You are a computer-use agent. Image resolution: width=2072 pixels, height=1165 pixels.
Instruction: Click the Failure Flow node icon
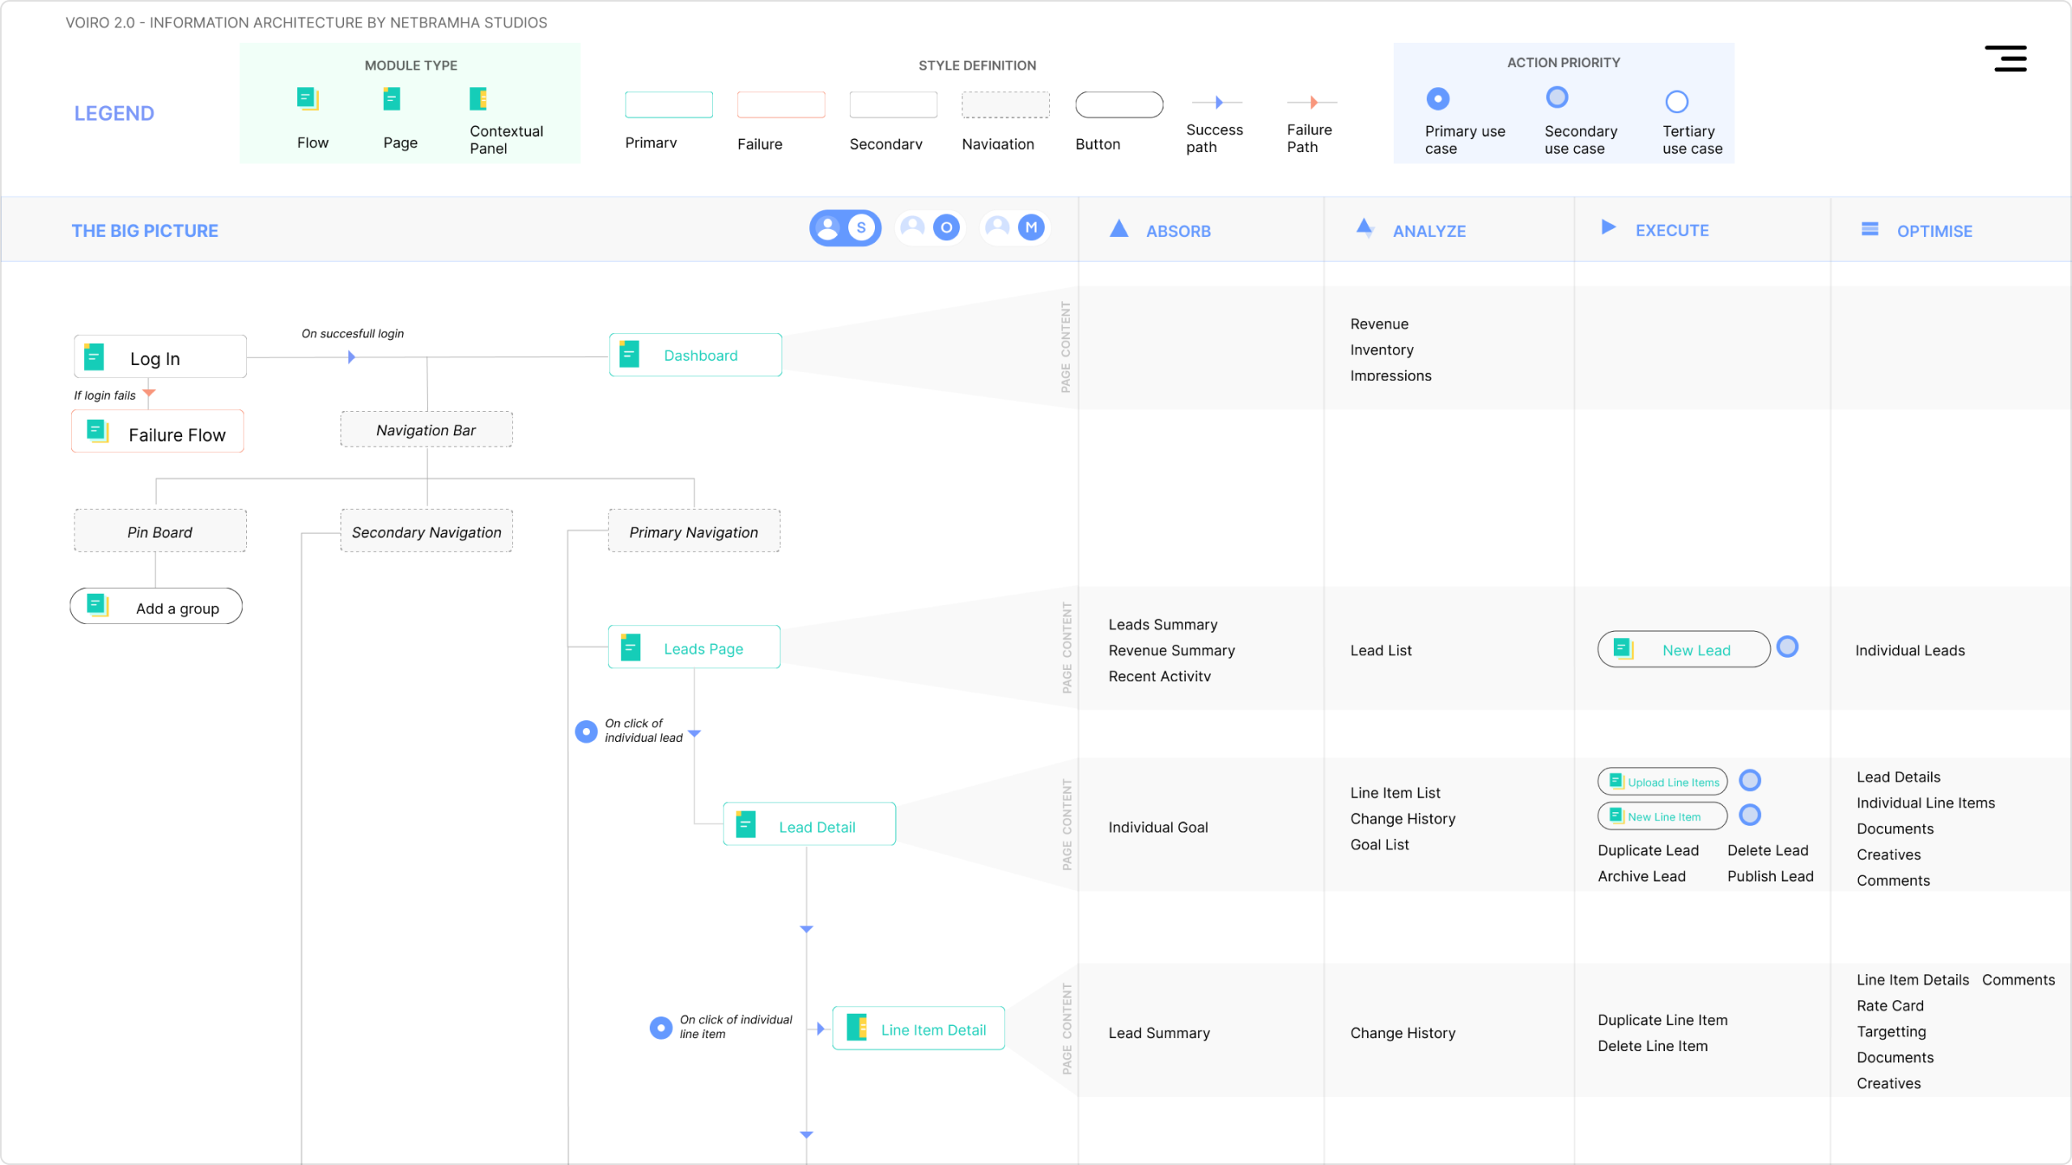(x=98, y=431)
